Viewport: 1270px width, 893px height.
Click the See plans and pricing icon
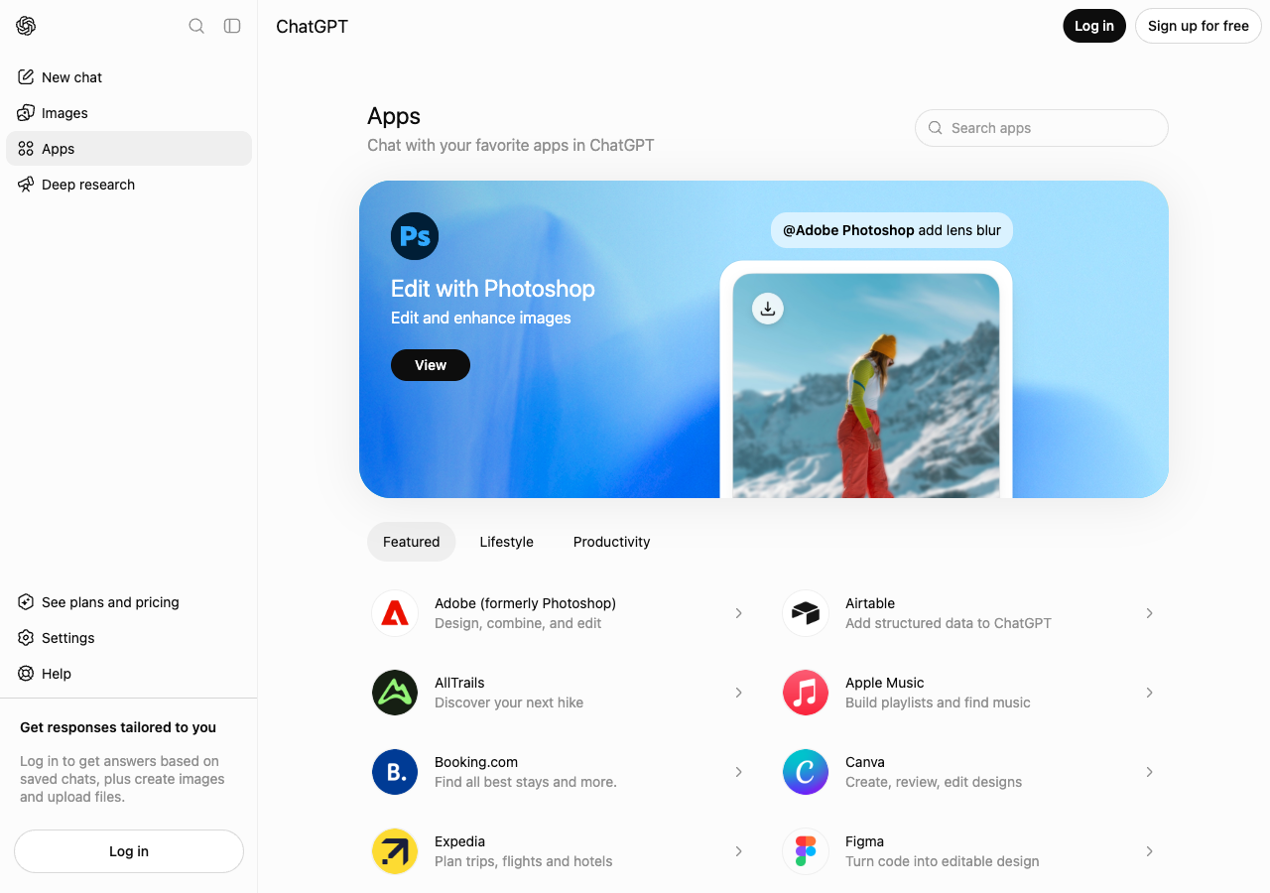[26, 602]
